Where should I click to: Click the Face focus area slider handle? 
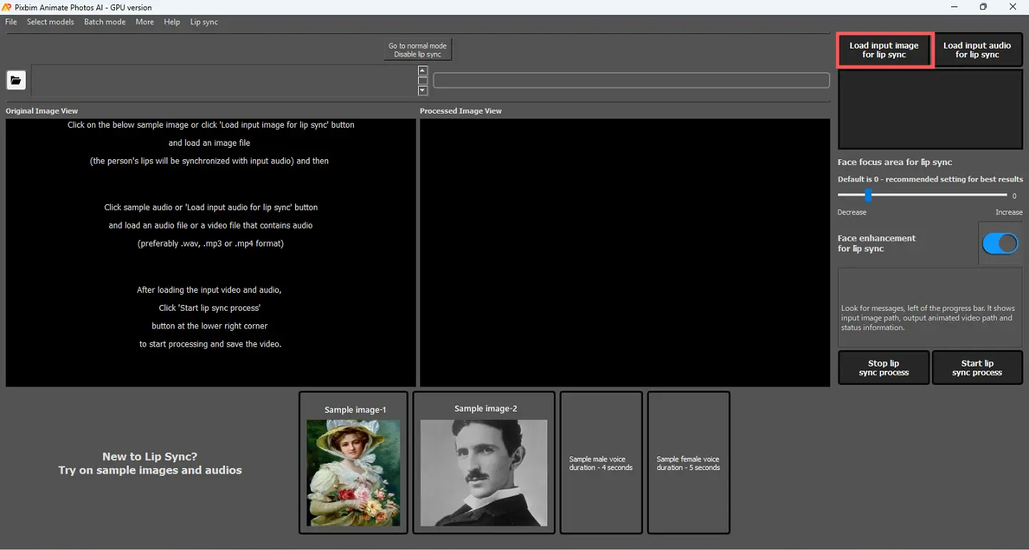pyautogui.click(x=868, y=195)
